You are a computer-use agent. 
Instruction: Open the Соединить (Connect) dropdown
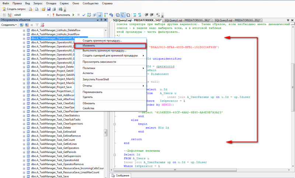pyautogui.click(x=9, y=25)
